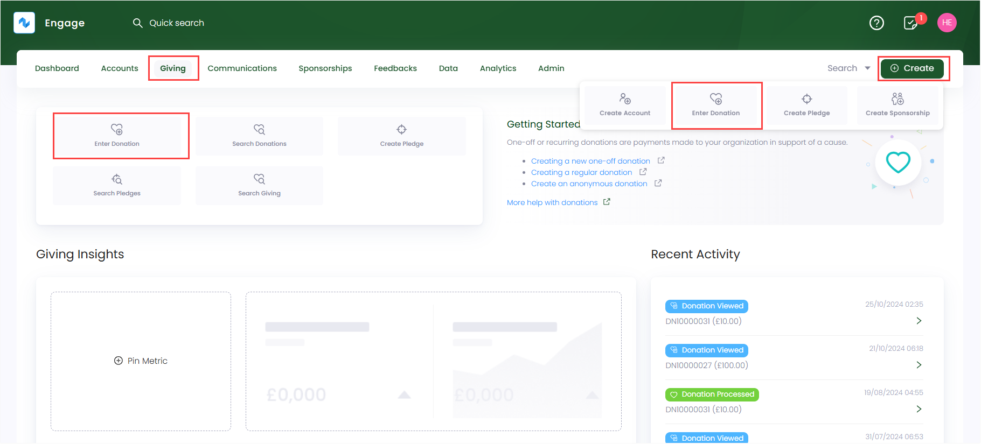The width and height of the screenshot is (981, 444).
Task: Click the Donation Viewed badge dated 31/07/2024
Action: point(707,438)
